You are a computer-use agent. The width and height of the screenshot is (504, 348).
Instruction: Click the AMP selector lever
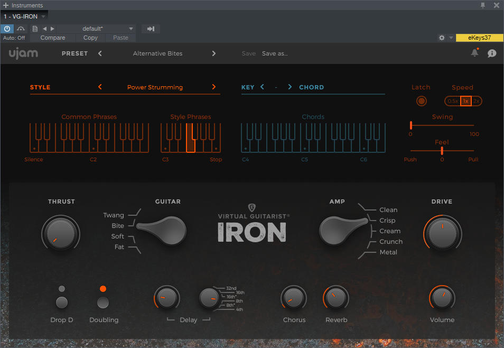[x=343, y=230]
